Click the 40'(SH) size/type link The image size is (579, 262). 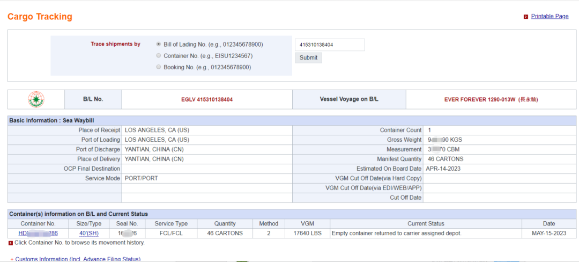click(89, 233)
